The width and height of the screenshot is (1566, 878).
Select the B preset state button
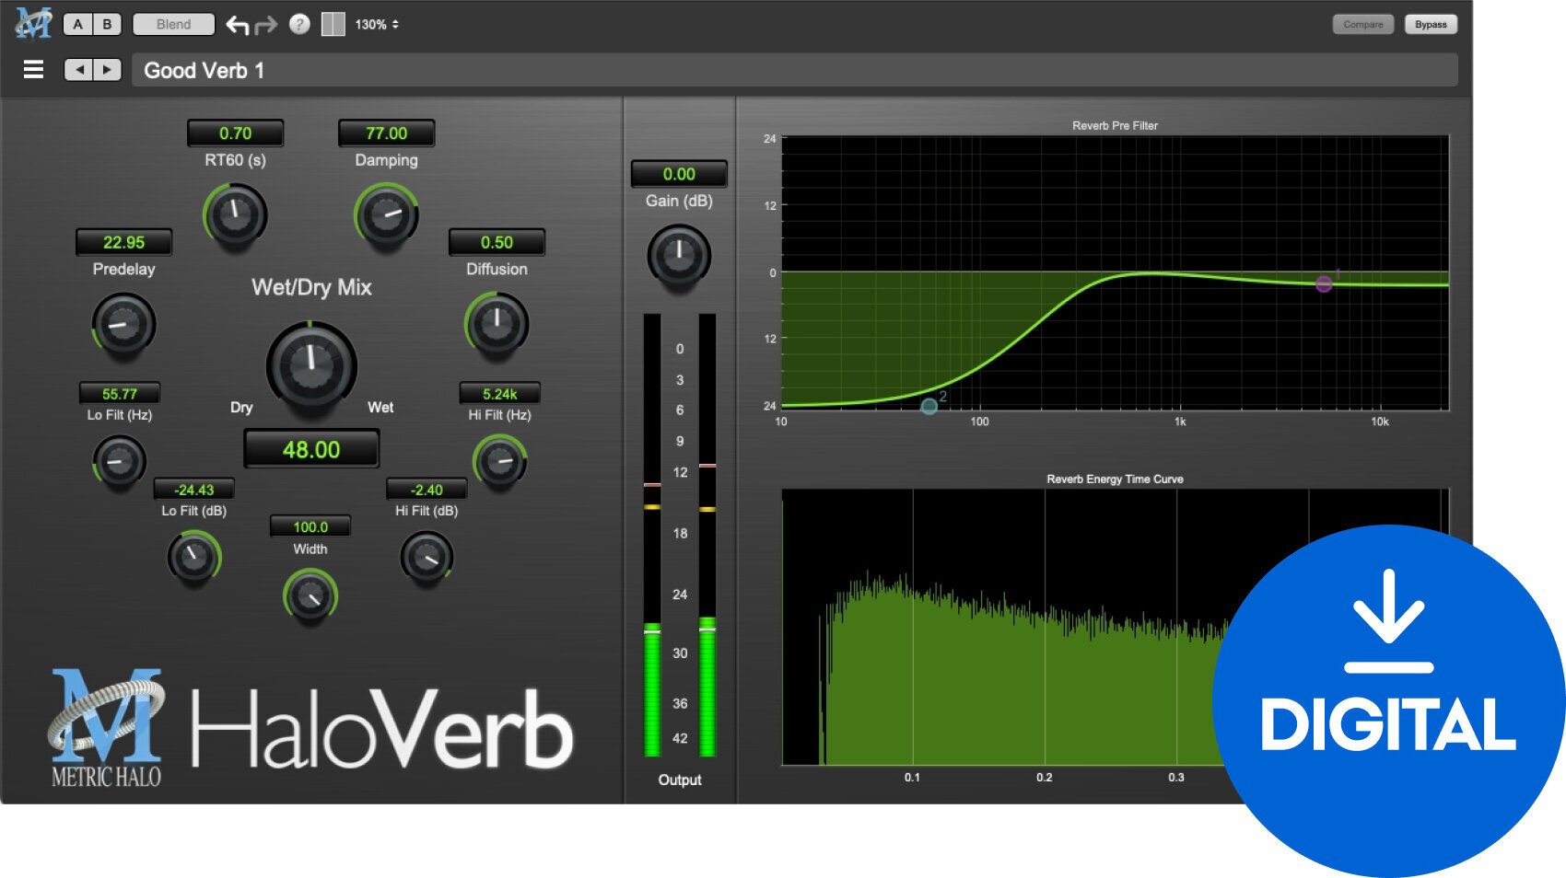(107, 24)
